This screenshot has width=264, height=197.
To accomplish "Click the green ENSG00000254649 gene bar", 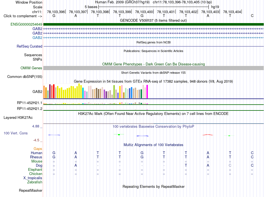I will point(154,24).
